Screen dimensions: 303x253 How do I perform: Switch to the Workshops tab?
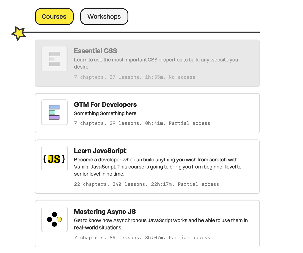coord(104,16)
